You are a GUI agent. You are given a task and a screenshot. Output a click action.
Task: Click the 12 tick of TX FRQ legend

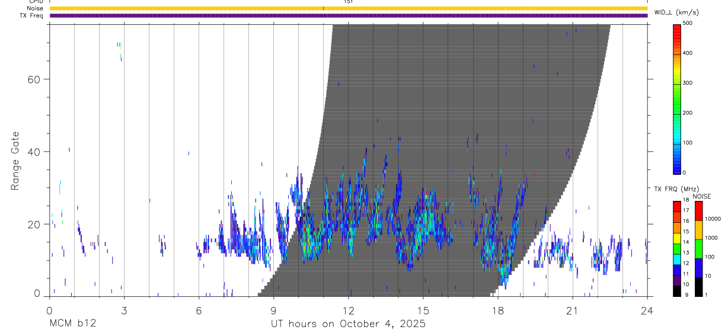[x=686, y=263]
